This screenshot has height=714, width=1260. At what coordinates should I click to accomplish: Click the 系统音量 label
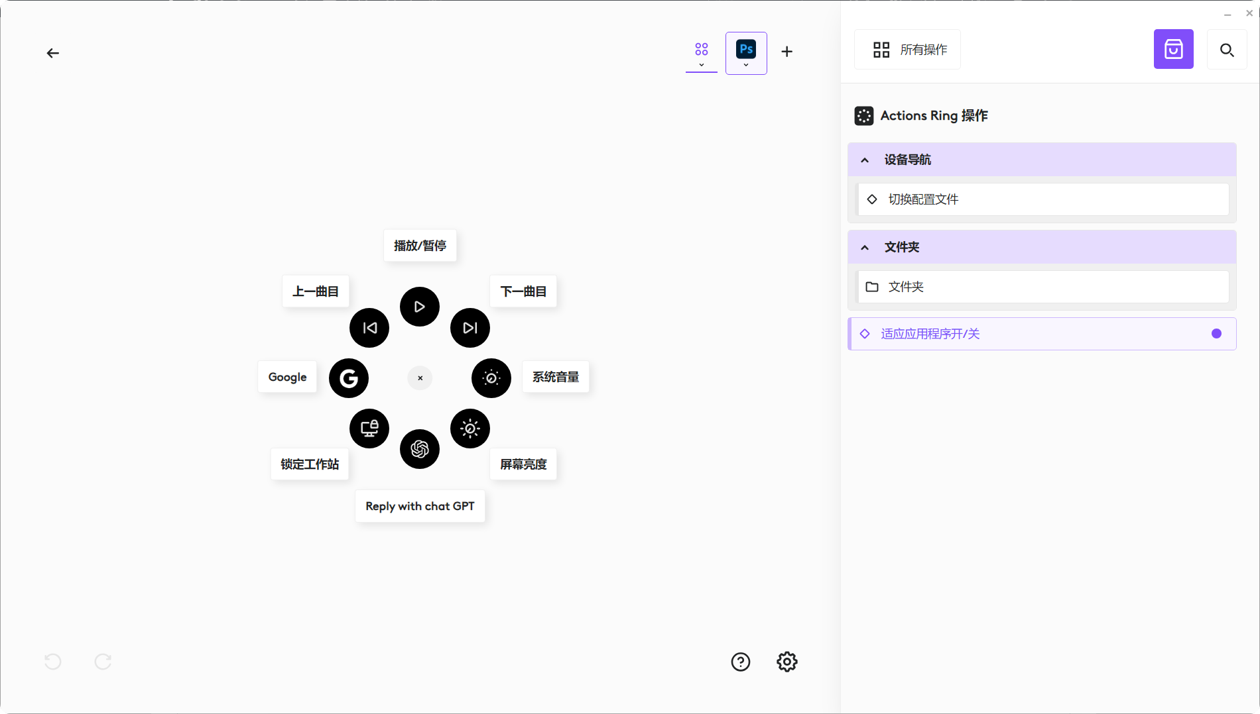coord(556,377)
